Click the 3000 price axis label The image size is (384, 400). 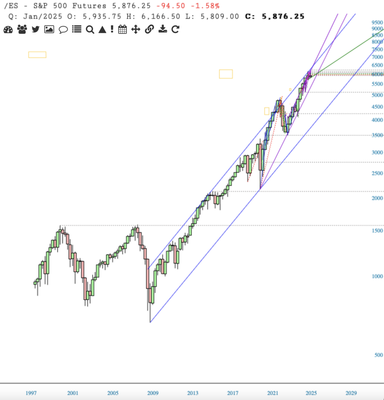[x=377, y=153]
